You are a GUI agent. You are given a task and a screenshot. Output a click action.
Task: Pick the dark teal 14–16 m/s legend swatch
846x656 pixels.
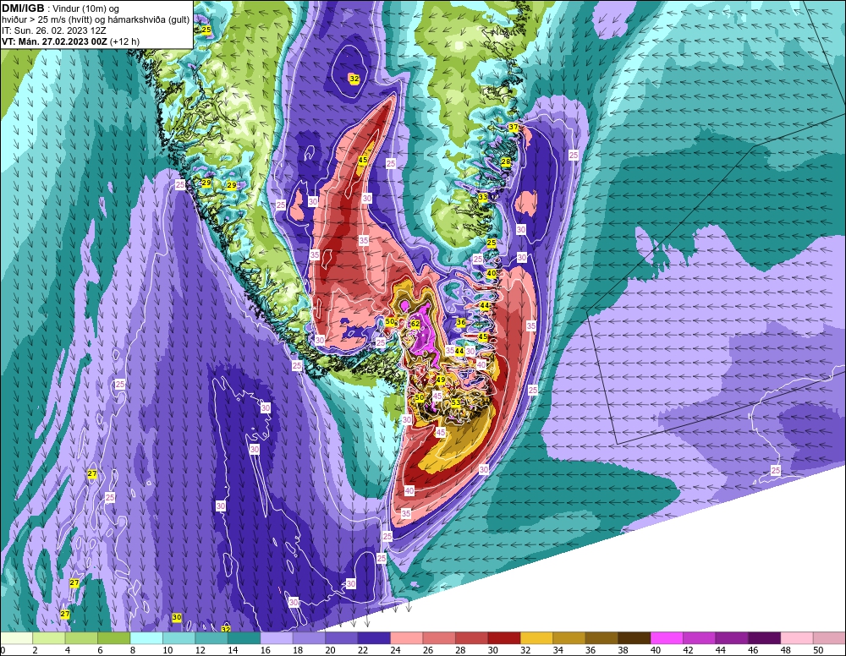(x=244, y=638)
